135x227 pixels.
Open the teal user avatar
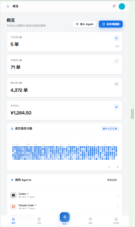[x=122, y=6]
